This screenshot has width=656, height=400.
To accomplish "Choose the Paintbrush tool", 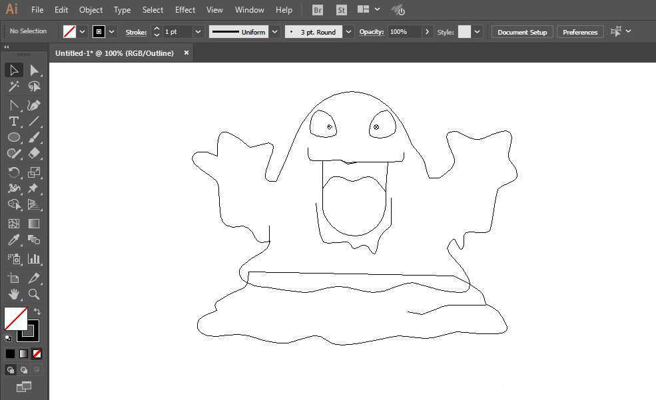I will pos(35,137).
